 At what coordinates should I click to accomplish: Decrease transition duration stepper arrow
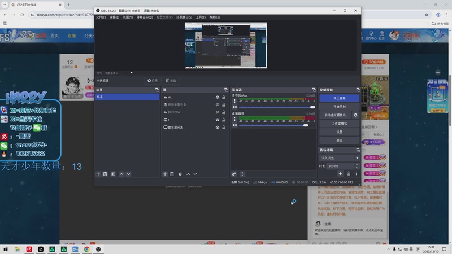click(357, 168)
